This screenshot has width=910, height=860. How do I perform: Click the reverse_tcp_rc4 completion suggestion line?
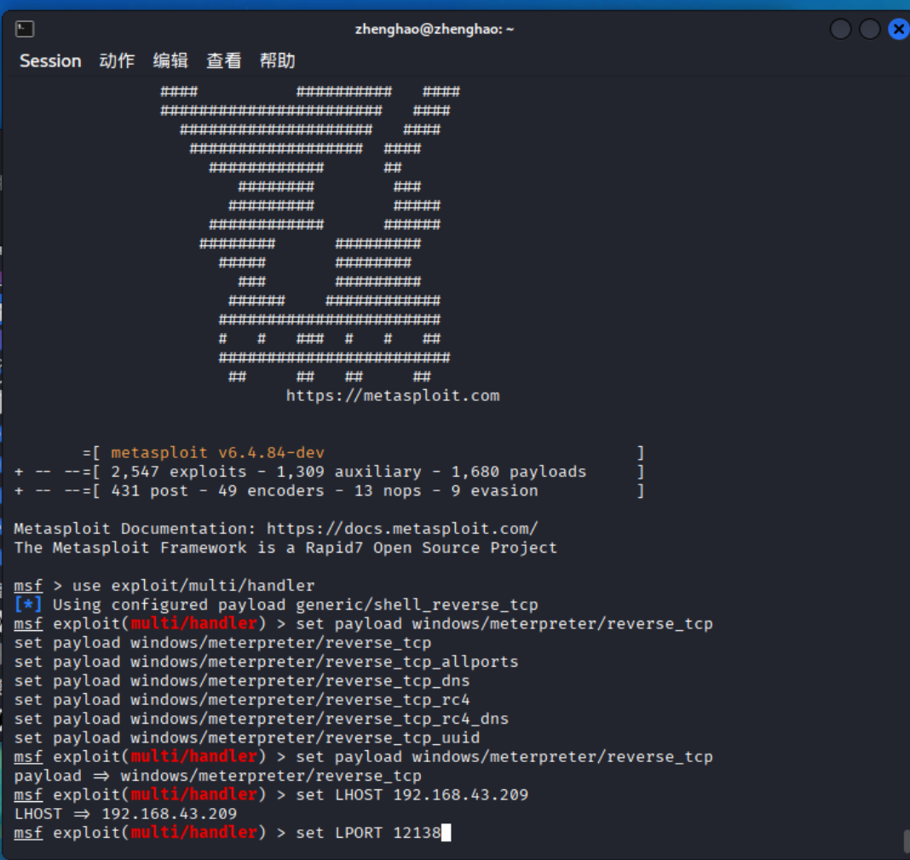tap(242, 700)
